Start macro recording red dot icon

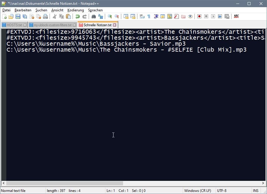pyautogui.click(x=200, y=16)
